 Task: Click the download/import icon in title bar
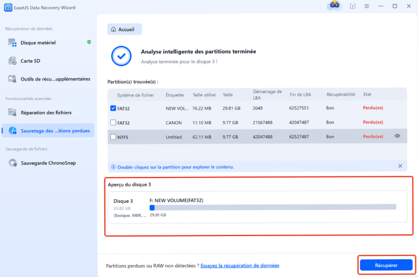point(352,6)
